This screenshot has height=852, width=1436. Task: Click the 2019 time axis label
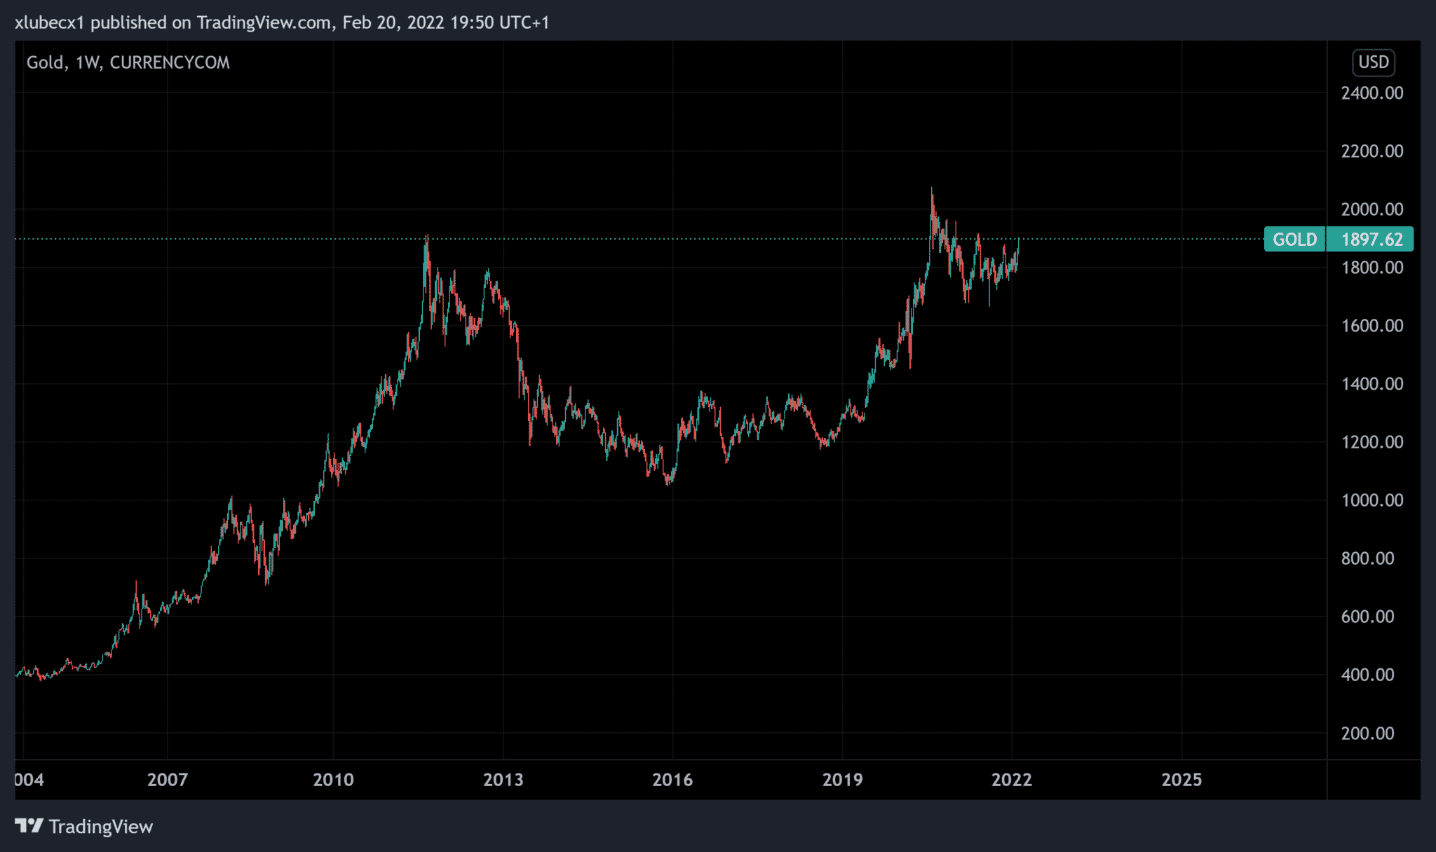pos(842,780)
